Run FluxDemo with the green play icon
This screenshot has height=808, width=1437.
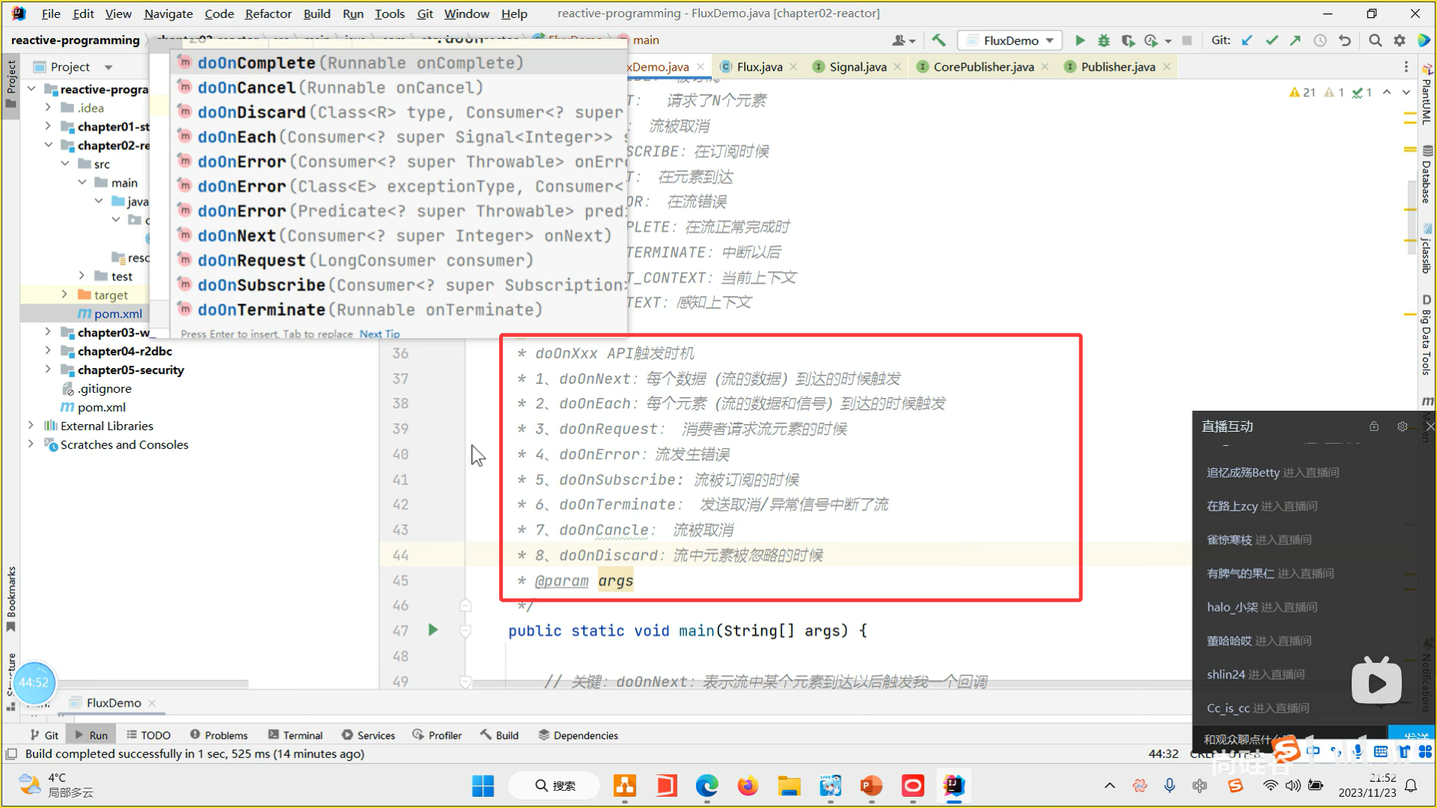click(1080, 40)
